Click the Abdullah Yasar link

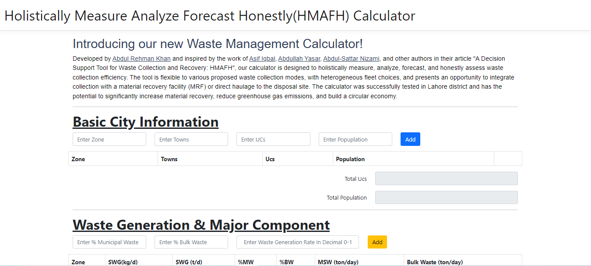(299, 59)
